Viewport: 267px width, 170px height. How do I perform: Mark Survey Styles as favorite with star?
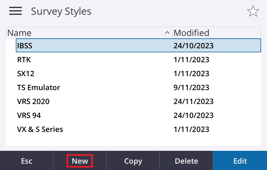pos(253,11)
